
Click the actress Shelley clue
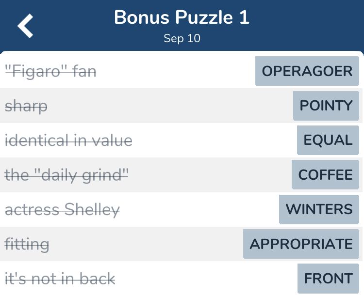point(62,210)
